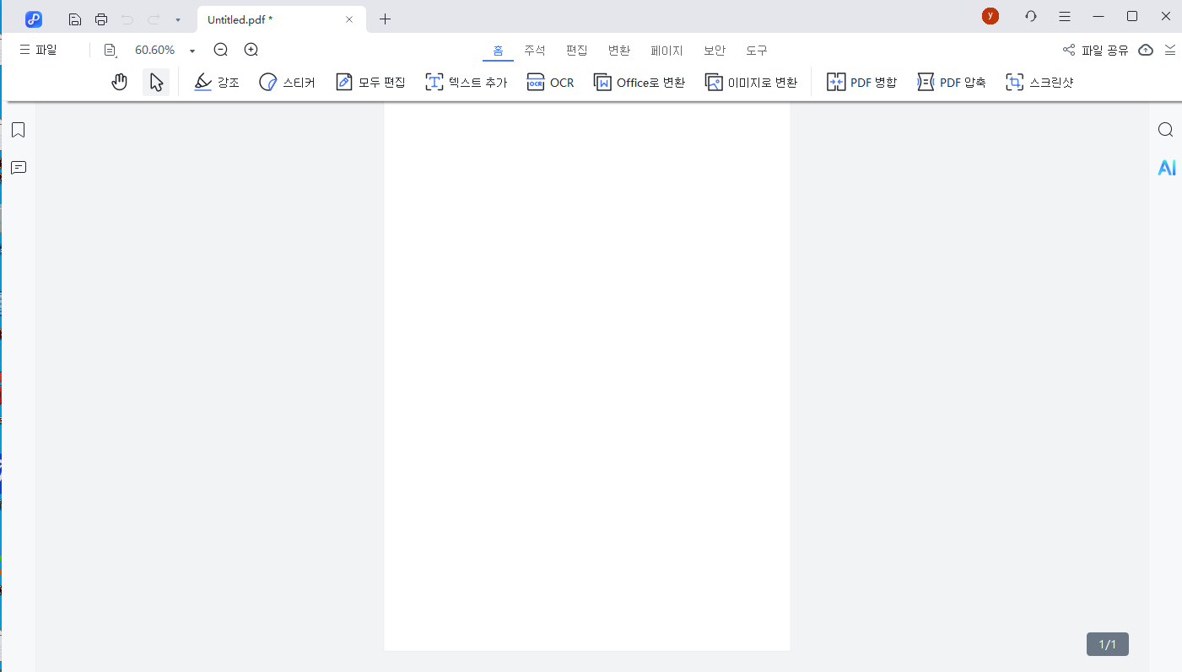Expand the undo history dropdown
The width and height of the screenshot is (1182, 672).
(176, 19)
